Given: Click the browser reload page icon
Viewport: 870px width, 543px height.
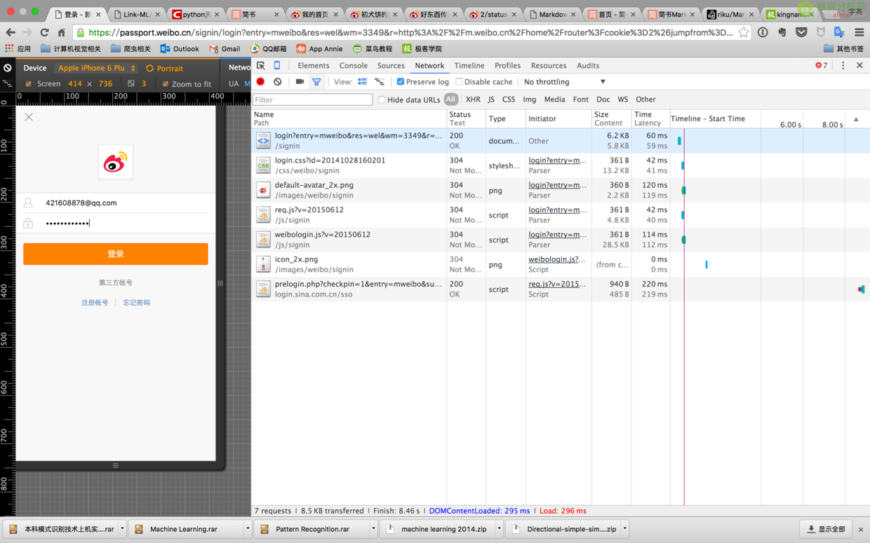Looking at the screenshot, I should [x=44, y=32].
